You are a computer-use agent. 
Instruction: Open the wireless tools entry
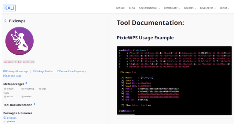(28, 97)
